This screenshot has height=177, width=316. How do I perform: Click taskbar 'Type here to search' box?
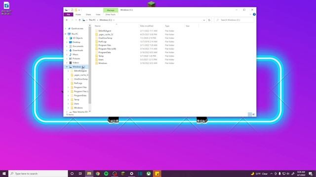(38, 174)
